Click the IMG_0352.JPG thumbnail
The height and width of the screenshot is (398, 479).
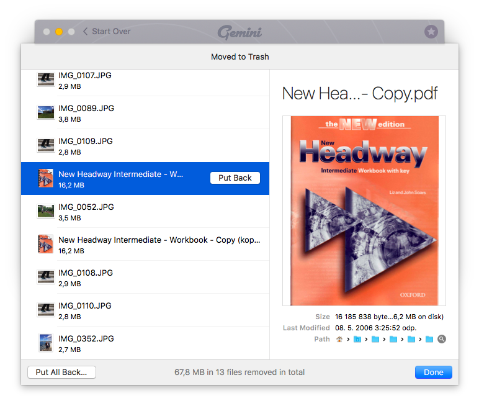pos(45,343)
